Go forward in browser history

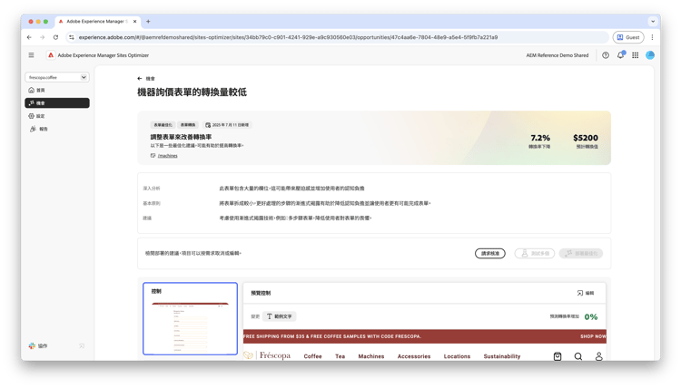click(42, 37)
